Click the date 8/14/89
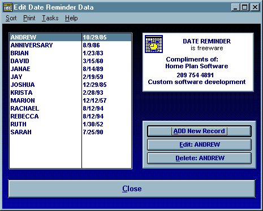 point(93,69)
